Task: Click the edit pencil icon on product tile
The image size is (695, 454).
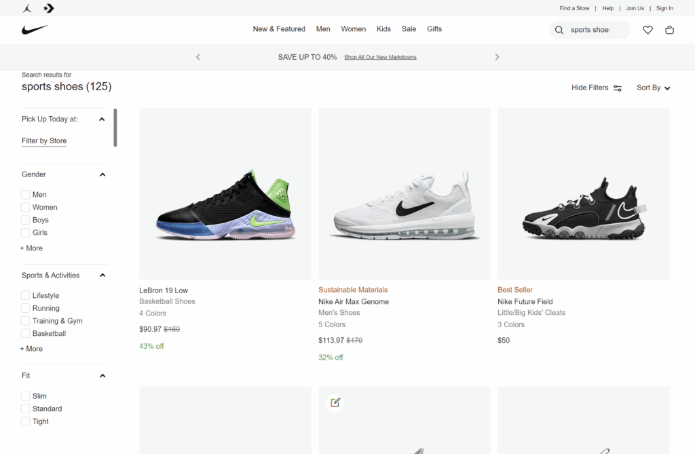Action: tap(335, 402)
